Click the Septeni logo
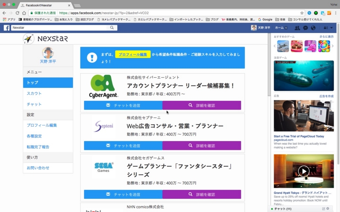 [104, 126]
